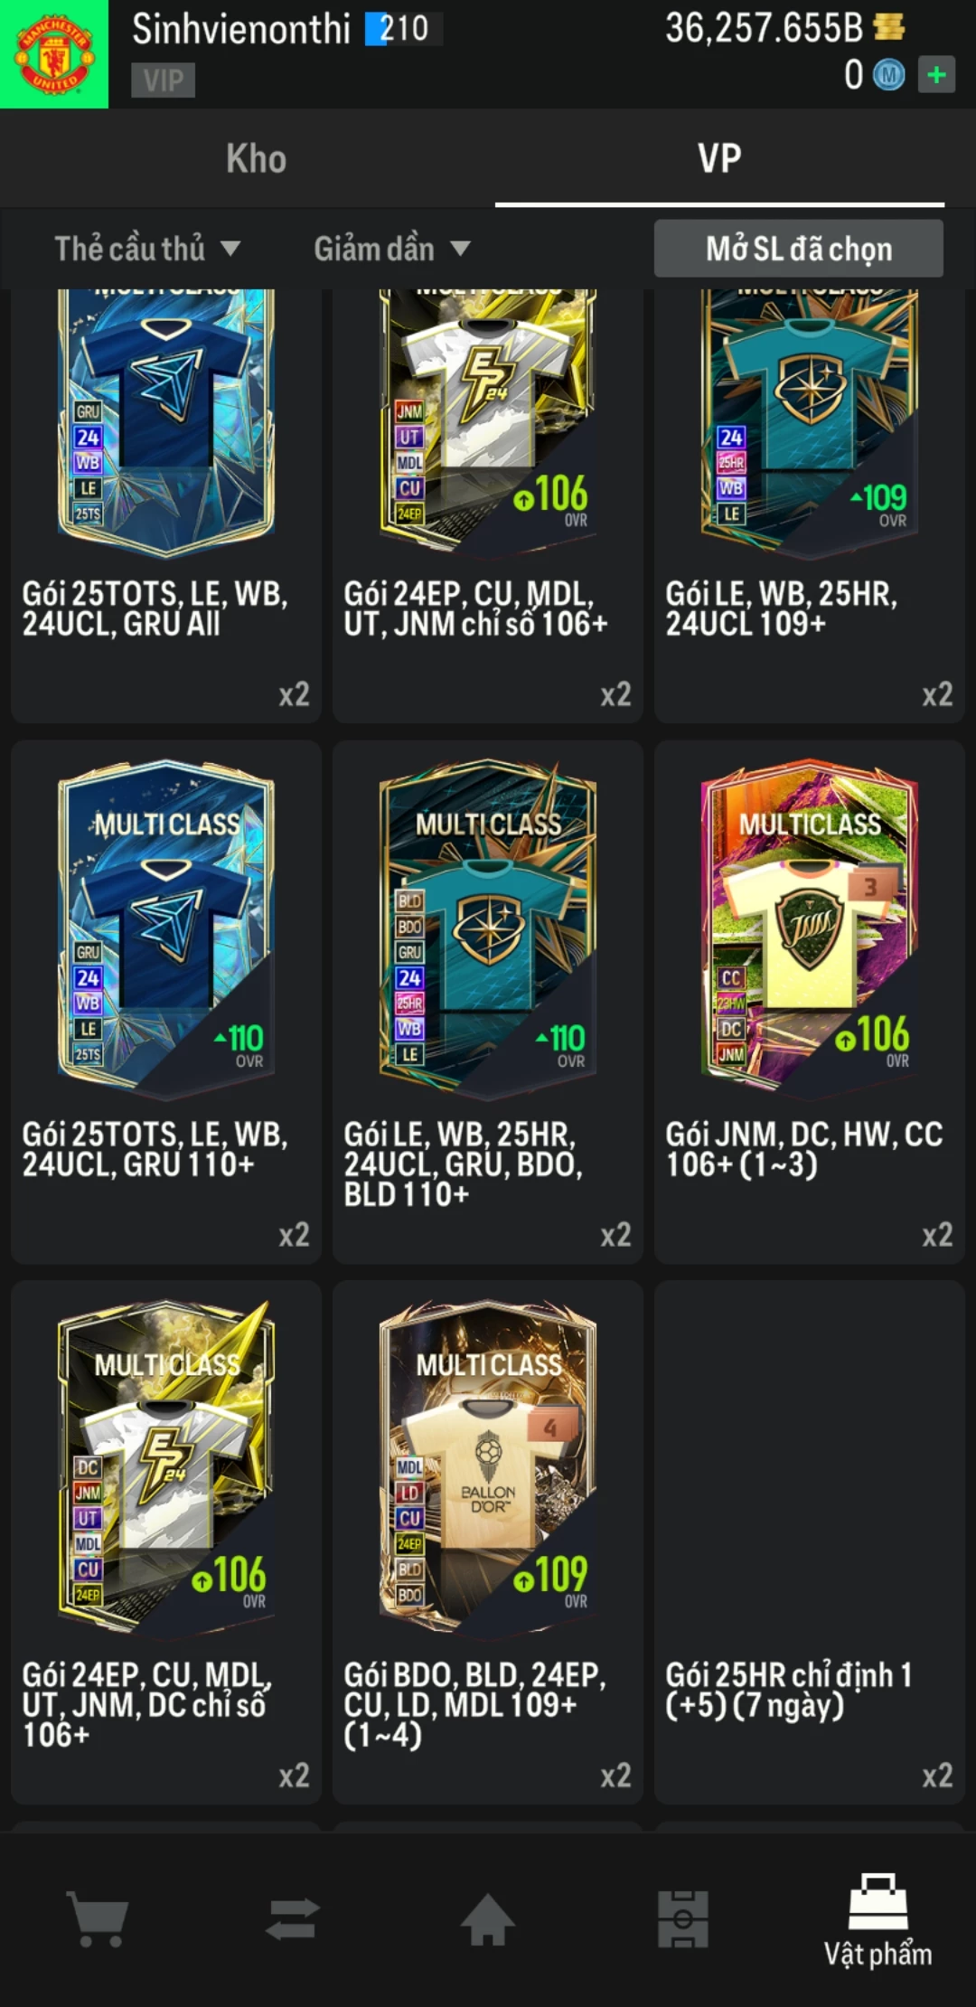Go to the home icon

click(x=488, y=1918)
